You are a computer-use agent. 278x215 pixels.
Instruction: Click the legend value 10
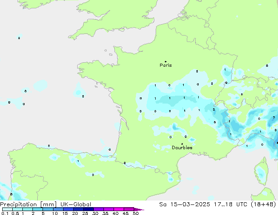pyautogui.click(x=55, y=213)
